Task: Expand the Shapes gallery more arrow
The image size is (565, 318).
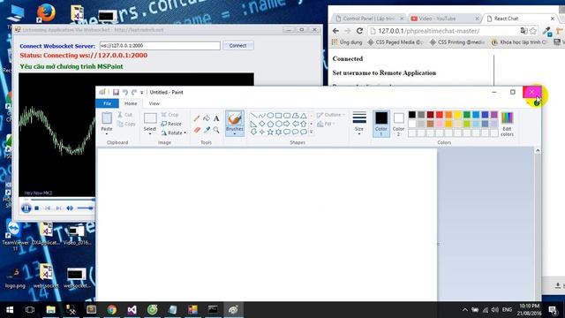Action: click(x=312, y=132)
